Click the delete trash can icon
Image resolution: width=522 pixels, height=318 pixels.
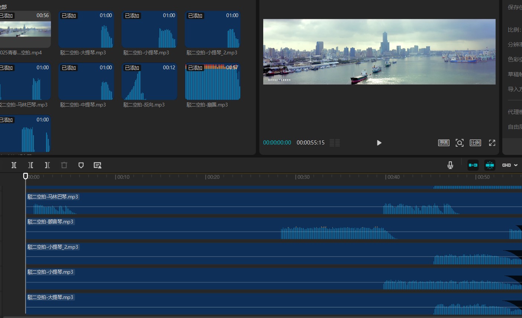pyautogui.click(x=64, y=165)
